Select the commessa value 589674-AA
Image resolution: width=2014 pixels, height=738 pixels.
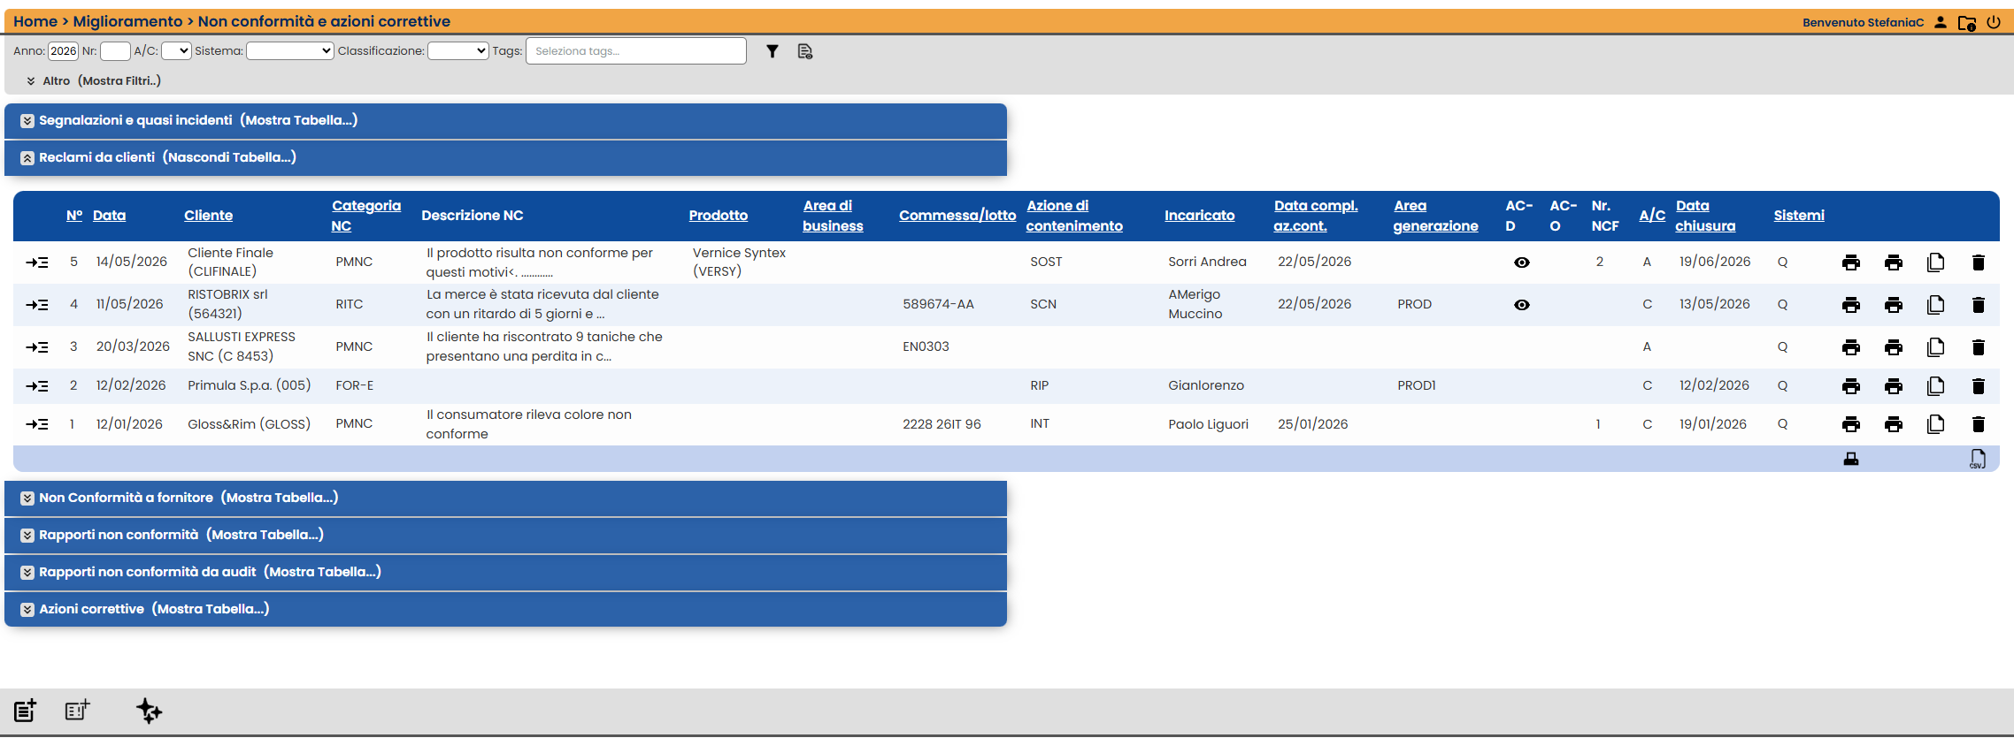[x=938, y=305]
